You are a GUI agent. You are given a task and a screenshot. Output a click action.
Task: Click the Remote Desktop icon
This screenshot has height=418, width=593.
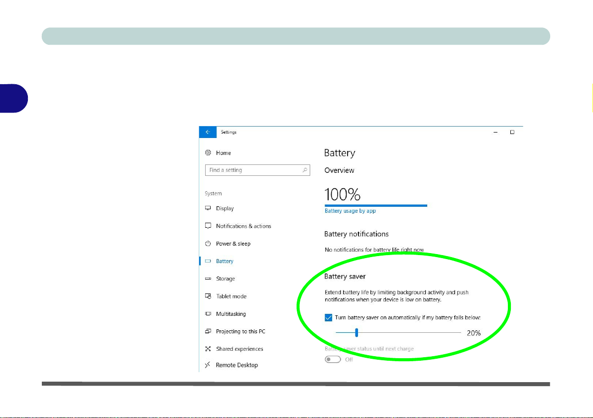tap(208, 365)
